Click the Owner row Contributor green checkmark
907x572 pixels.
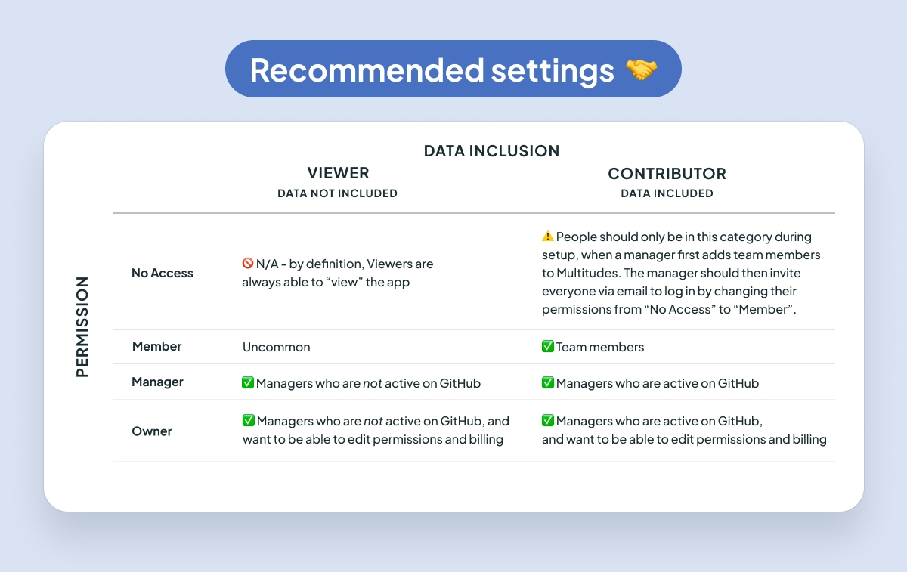pyautogui.click(x=548, y=421)
